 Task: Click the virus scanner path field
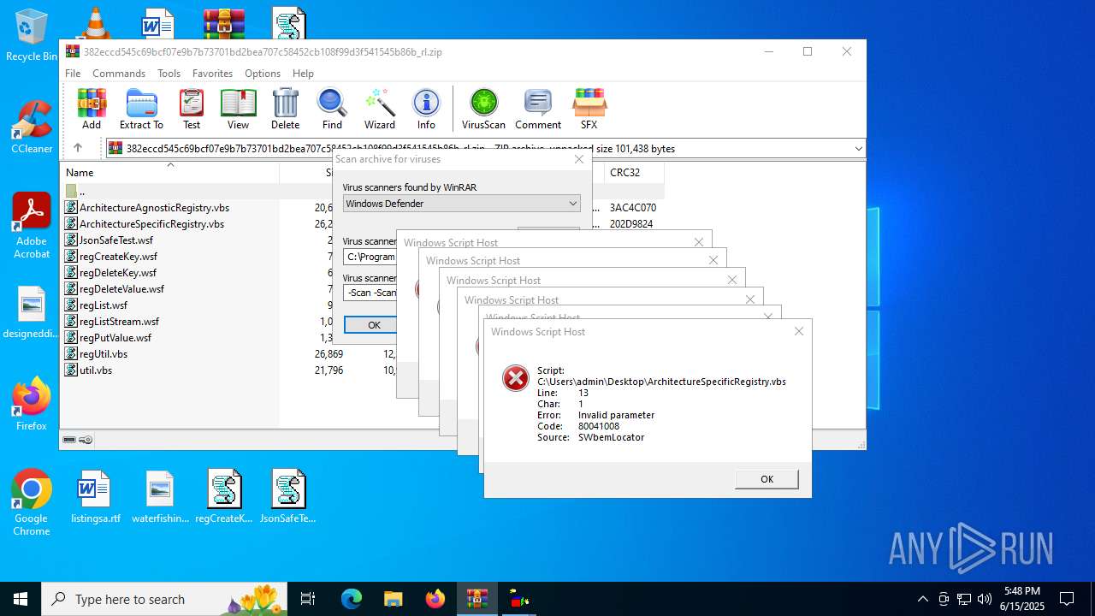point(370,257)
